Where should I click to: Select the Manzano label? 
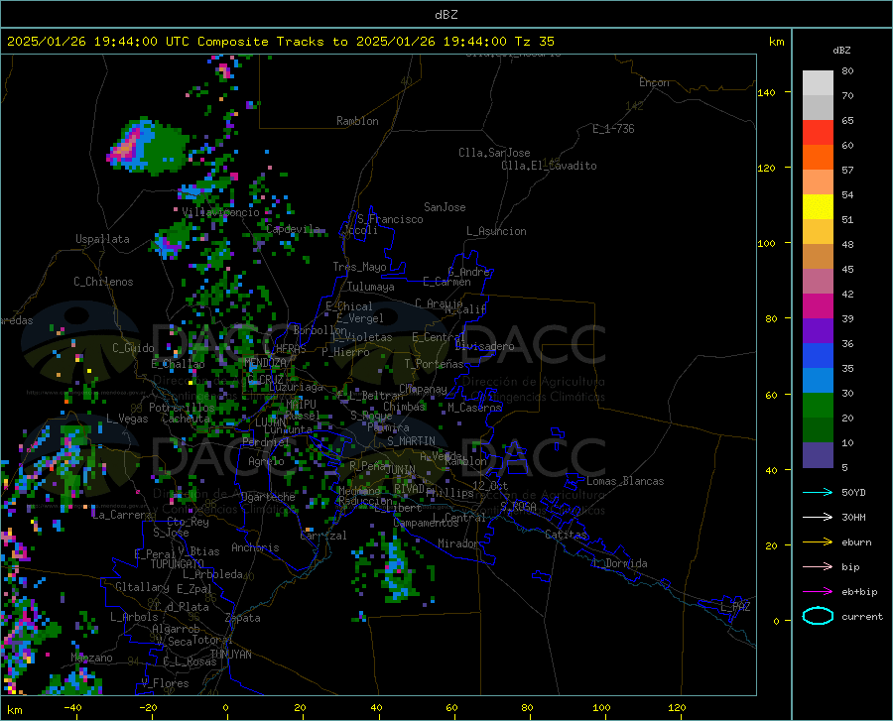pyautogui.click(x=91, y=658)
